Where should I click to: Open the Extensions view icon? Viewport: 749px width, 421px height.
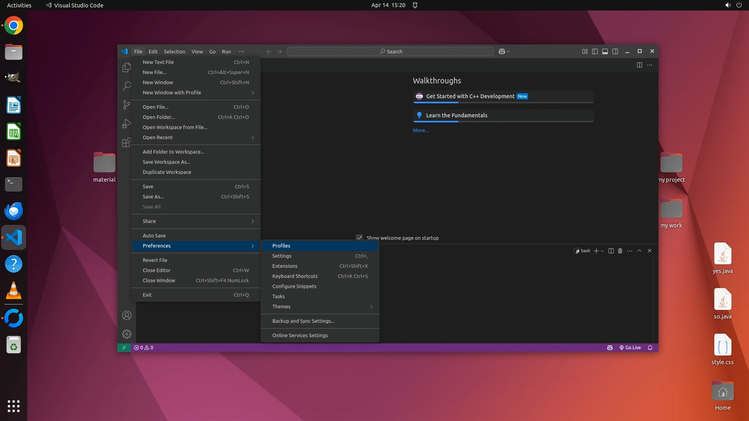[x=126, y=142]
